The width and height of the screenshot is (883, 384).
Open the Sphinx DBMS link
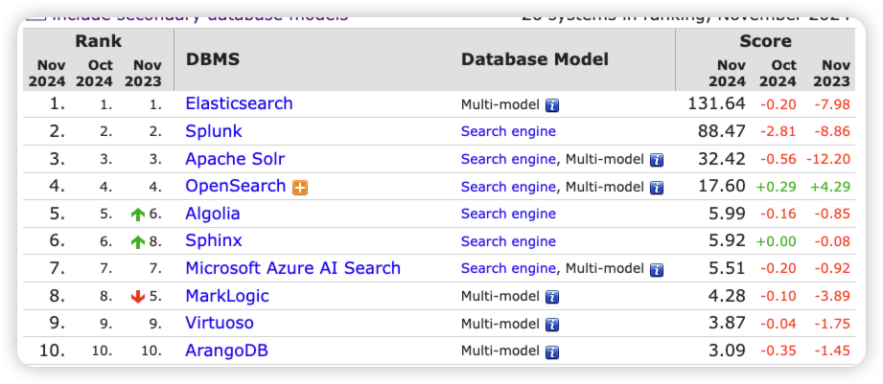click(214, 240)
